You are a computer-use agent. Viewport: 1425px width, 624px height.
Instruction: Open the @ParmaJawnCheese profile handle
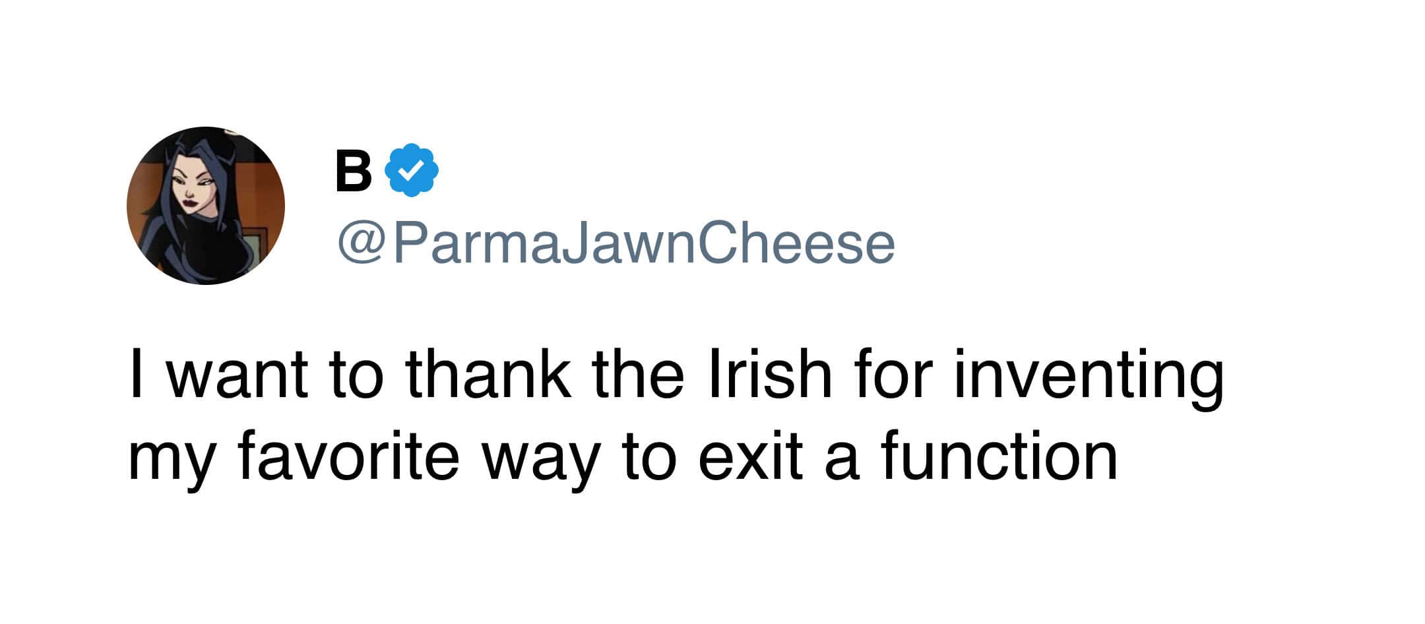click(x=616, y=244)
